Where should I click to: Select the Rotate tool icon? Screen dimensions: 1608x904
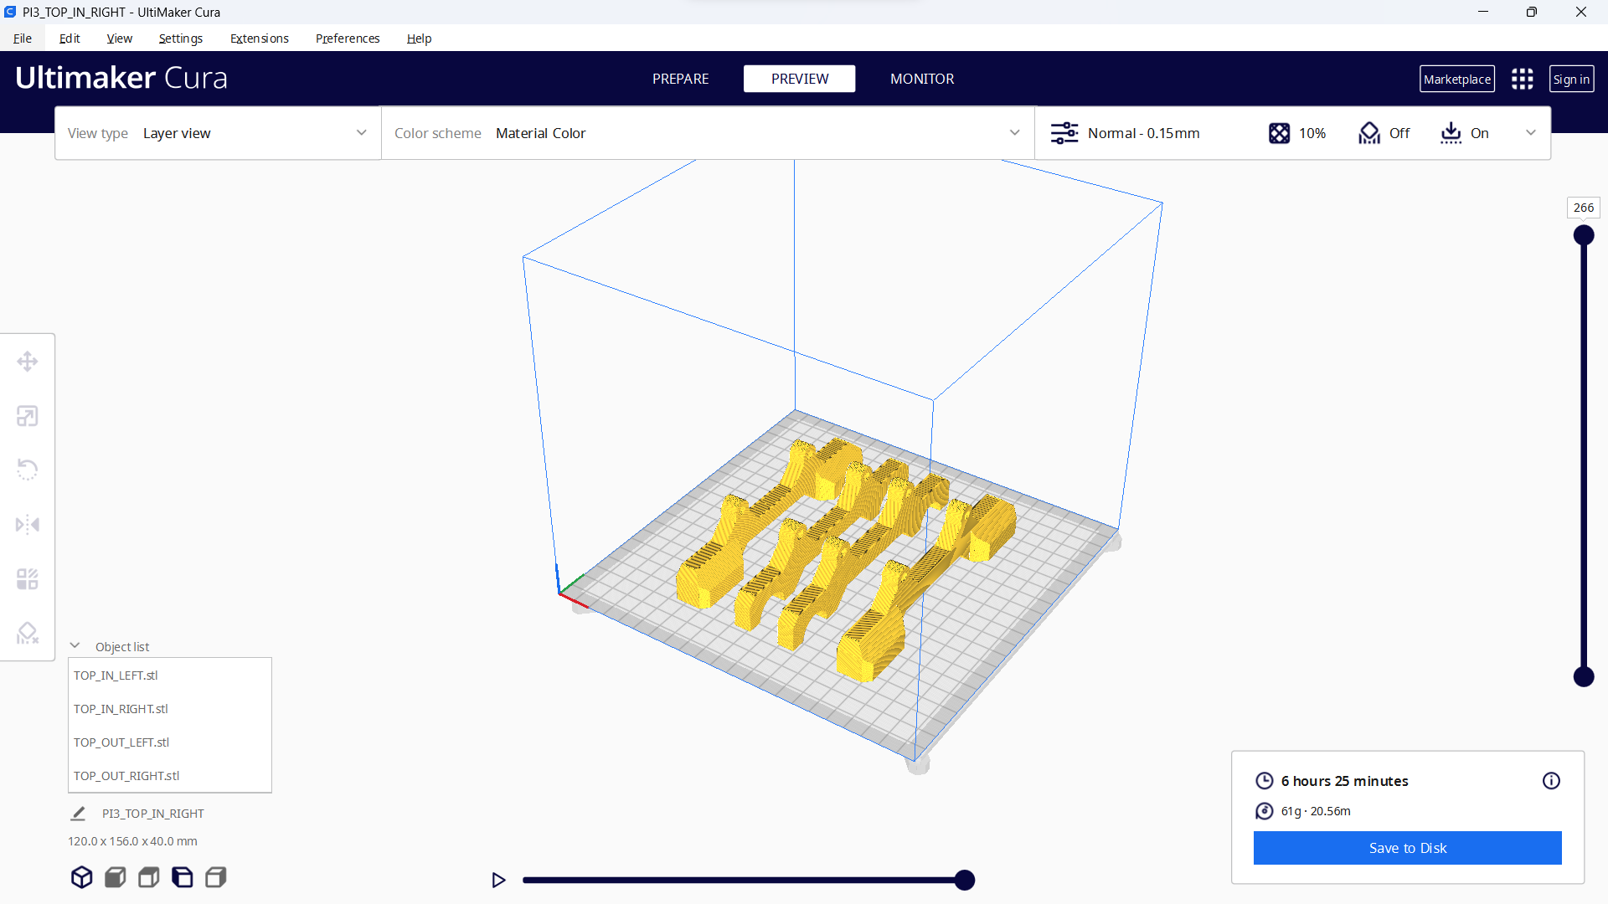[x=28, y=470]
